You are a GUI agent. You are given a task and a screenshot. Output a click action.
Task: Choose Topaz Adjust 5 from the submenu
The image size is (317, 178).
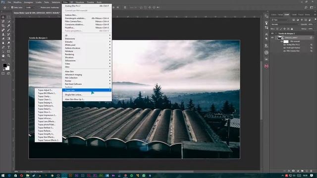[49, 90]
